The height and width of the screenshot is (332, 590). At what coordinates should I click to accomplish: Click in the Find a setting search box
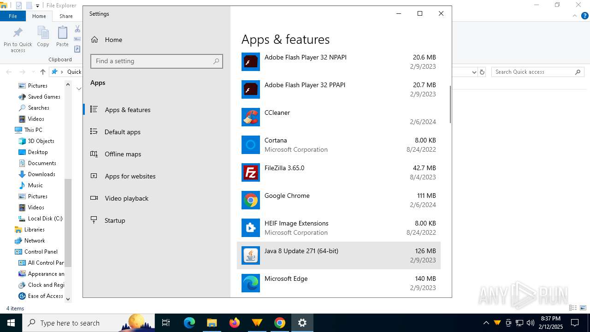coord(157,61)
